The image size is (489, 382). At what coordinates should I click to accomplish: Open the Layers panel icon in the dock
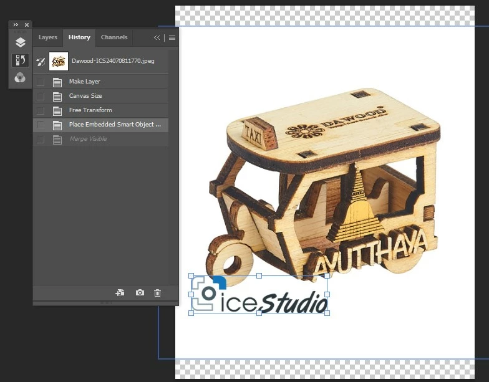click(20, 42)
